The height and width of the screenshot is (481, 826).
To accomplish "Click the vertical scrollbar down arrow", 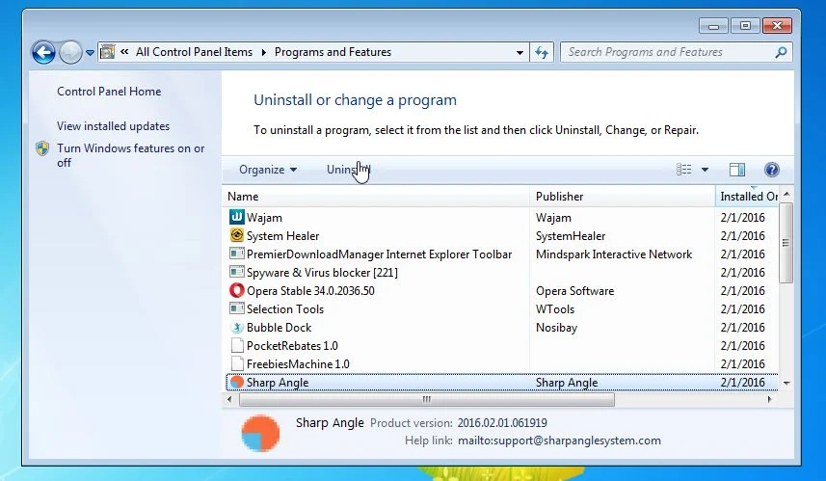I will point(786,384).
